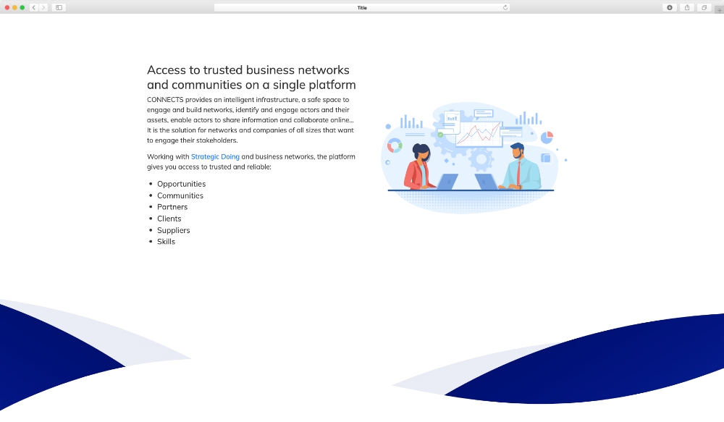Select the Suppliers list item
Viewport: 724px width, 422px height.
click(173, 230)
